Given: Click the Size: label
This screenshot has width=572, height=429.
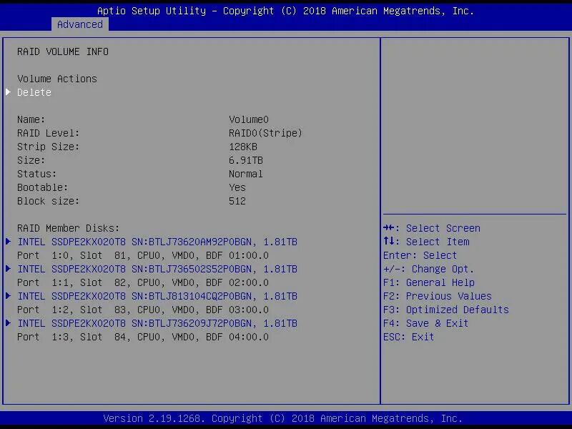Looking at the screenshot, I should click(x=31, y=160).
